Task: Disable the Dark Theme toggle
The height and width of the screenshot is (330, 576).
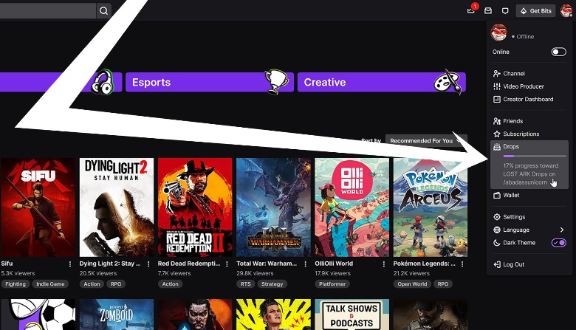Action: pyautogui.click(x=558, y=243)
